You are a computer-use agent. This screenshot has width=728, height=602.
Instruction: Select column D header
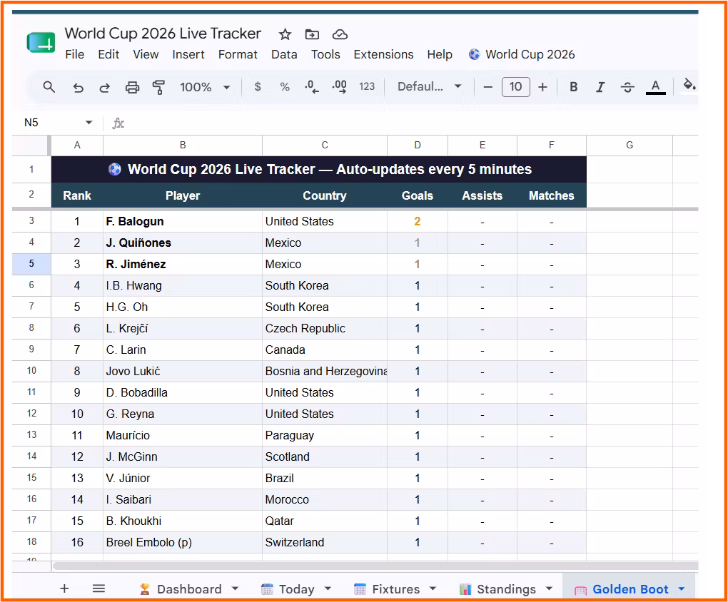[x=418, y=146]
